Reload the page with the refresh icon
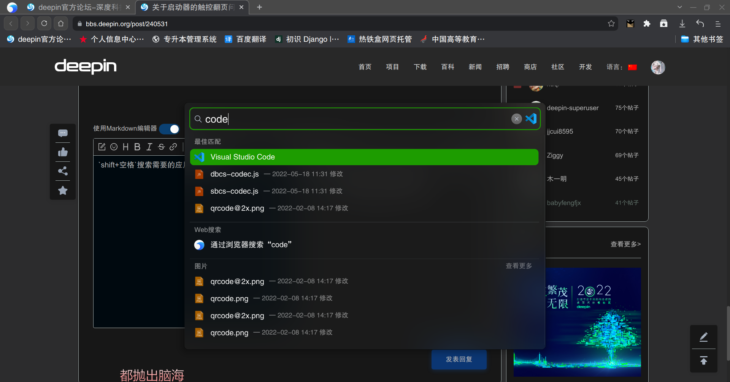The image size is (730, 382). pyautogui.click(x=44, y=24)
